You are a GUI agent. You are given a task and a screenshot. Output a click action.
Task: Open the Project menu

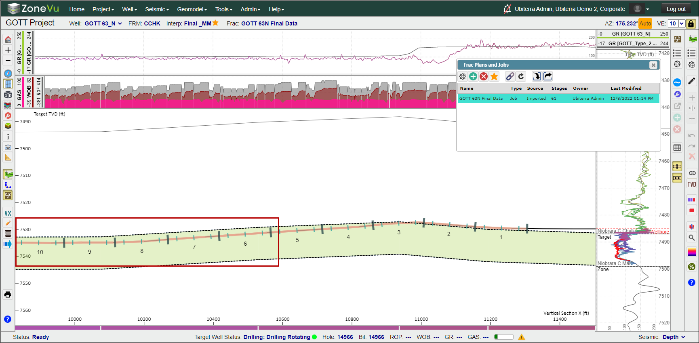[x=103, y=9]
